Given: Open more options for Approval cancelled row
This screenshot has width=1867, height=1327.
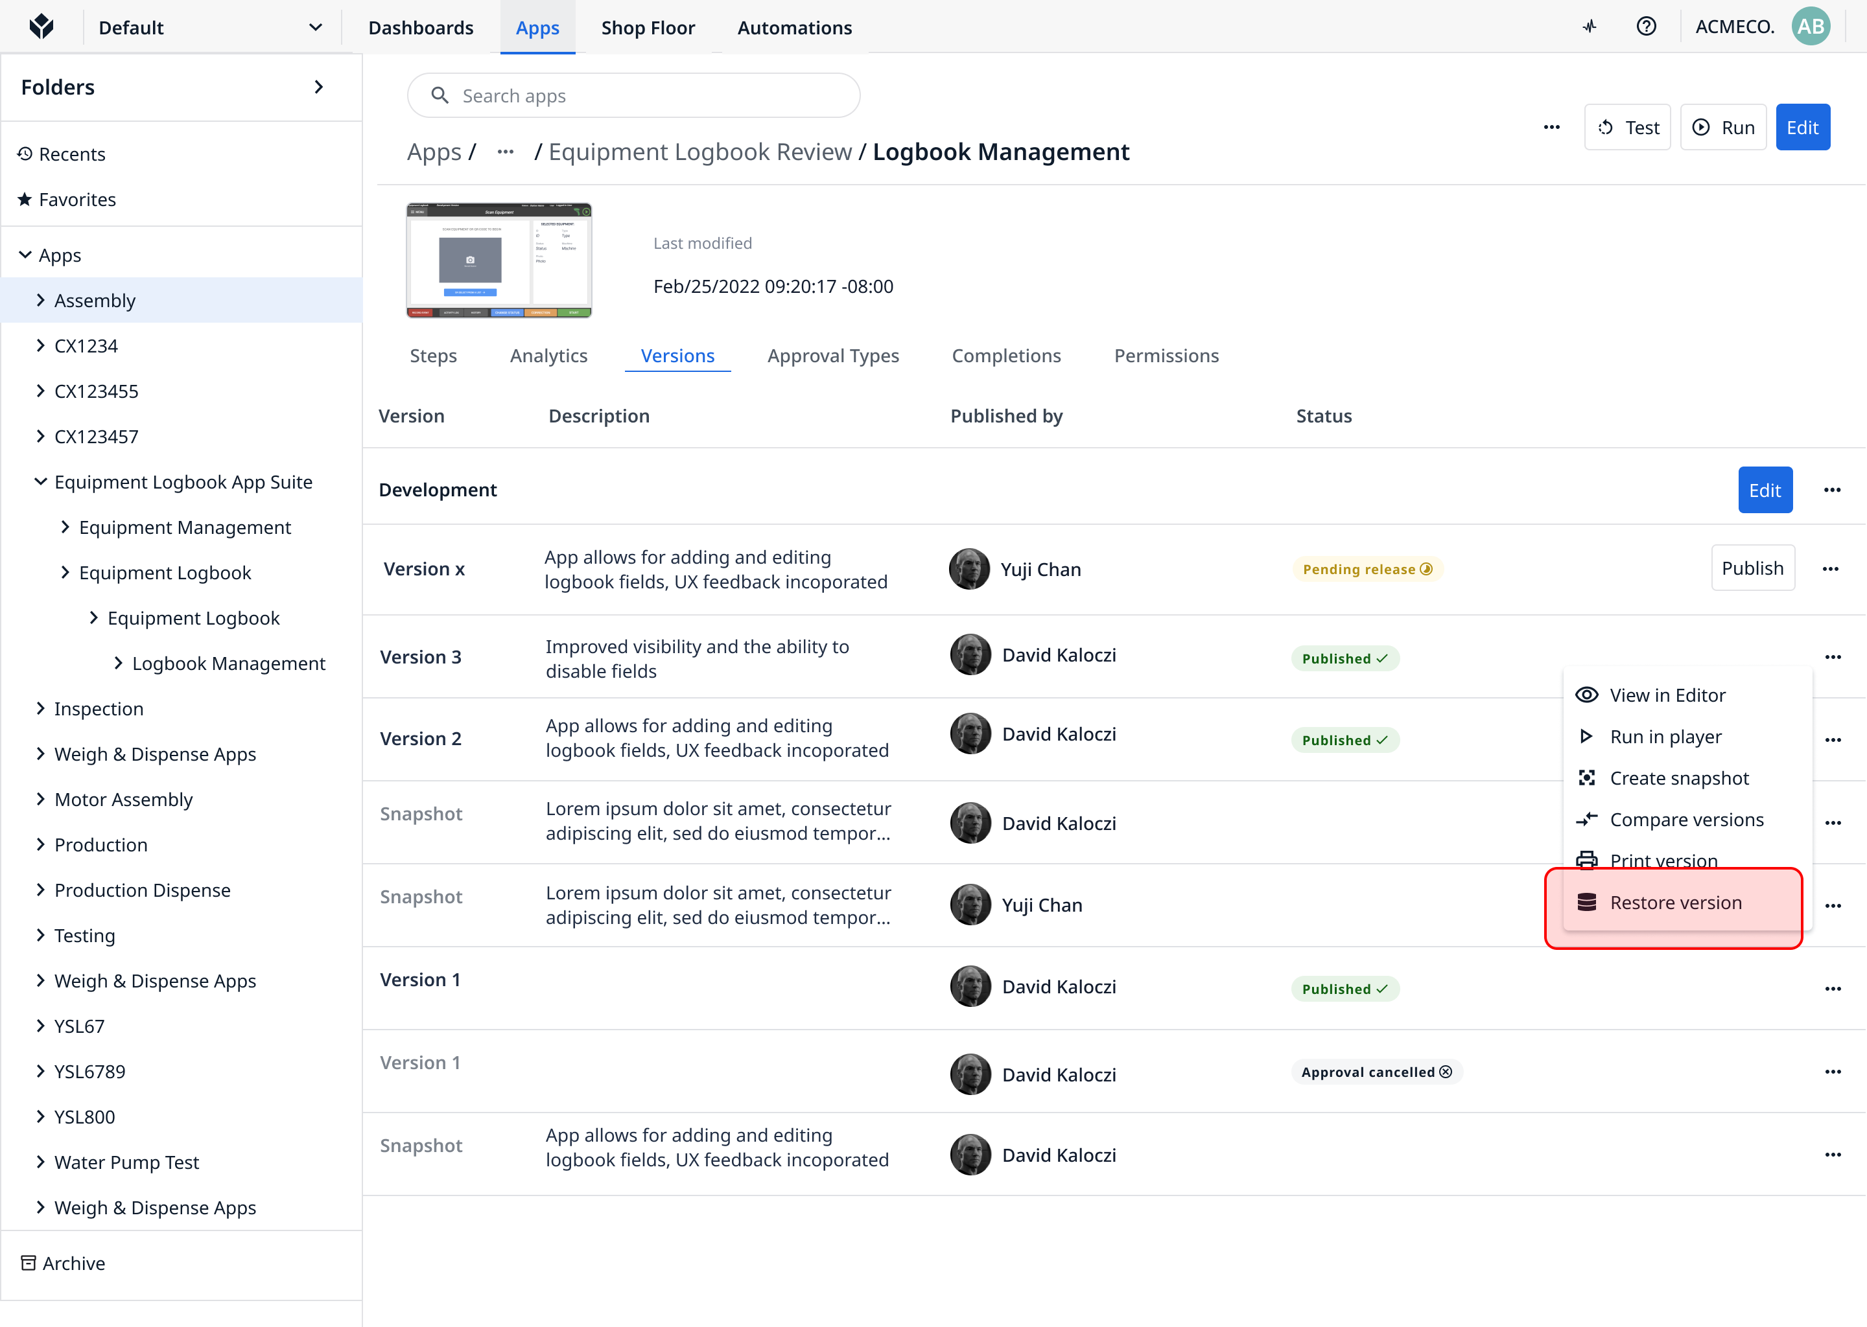Looking at the screenshot, I should pyautogui.click(x=1833, y=1071).
